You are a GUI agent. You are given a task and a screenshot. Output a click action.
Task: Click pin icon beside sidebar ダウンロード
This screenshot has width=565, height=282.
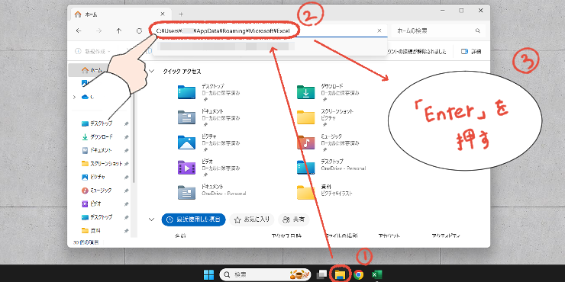click(x=126, y=137)
